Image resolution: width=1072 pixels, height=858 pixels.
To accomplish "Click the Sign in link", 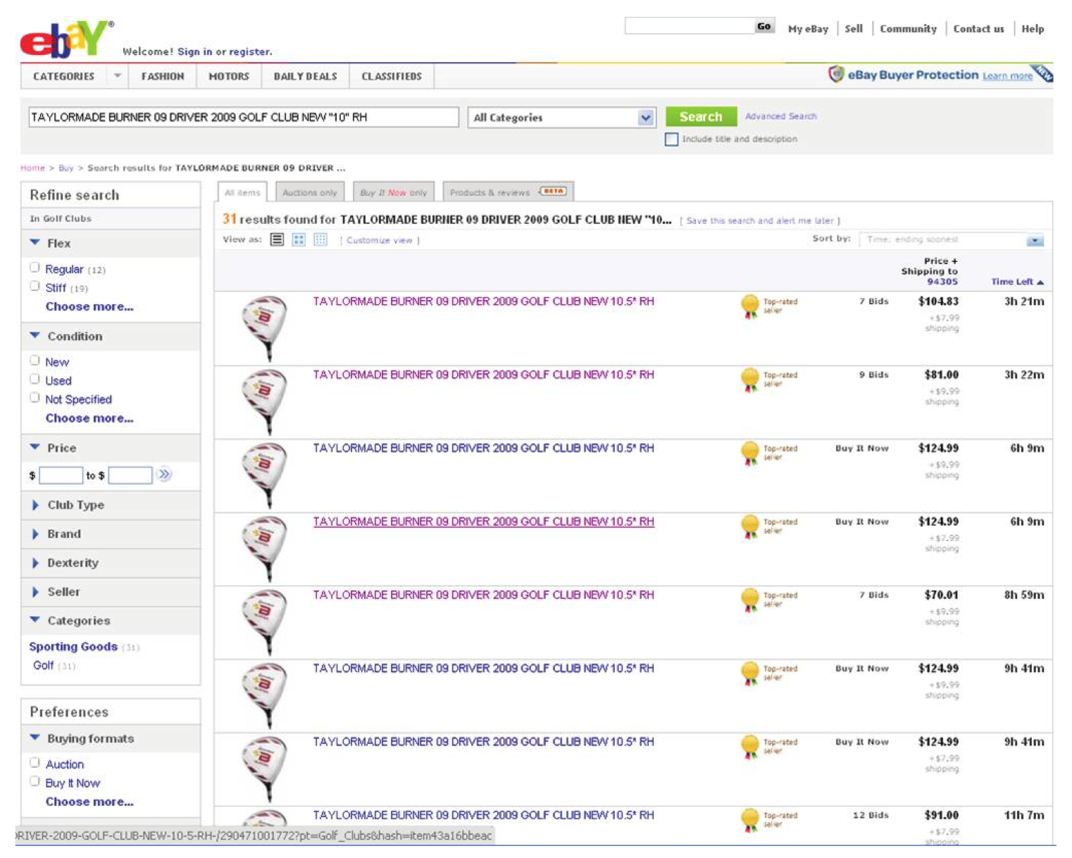I will pyautogui.click(x=194, y=51).
